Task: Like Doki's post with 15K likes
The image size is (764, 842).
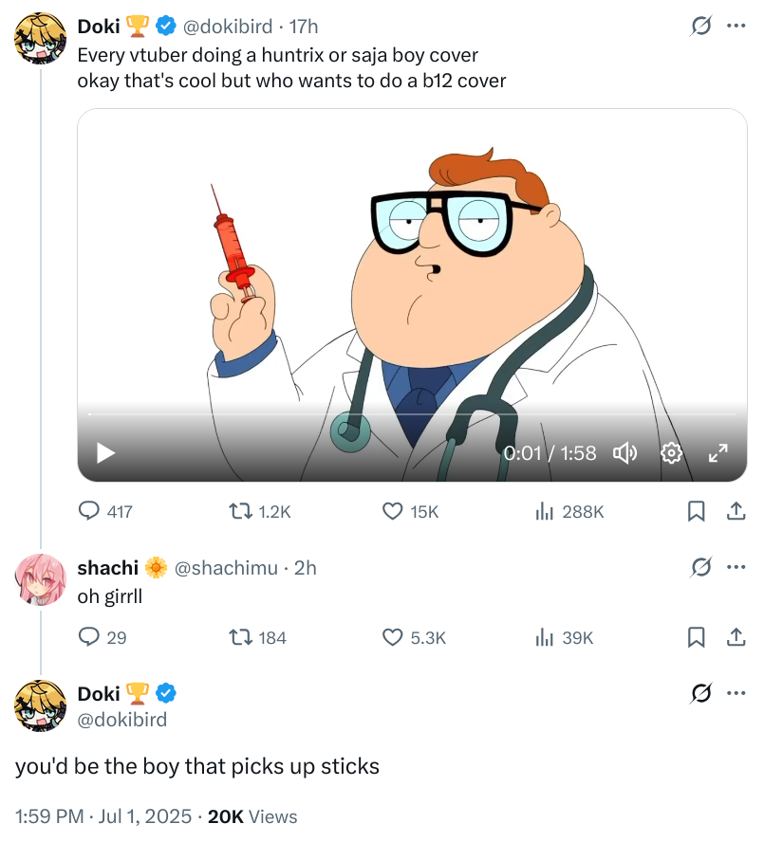Action: 392,511
